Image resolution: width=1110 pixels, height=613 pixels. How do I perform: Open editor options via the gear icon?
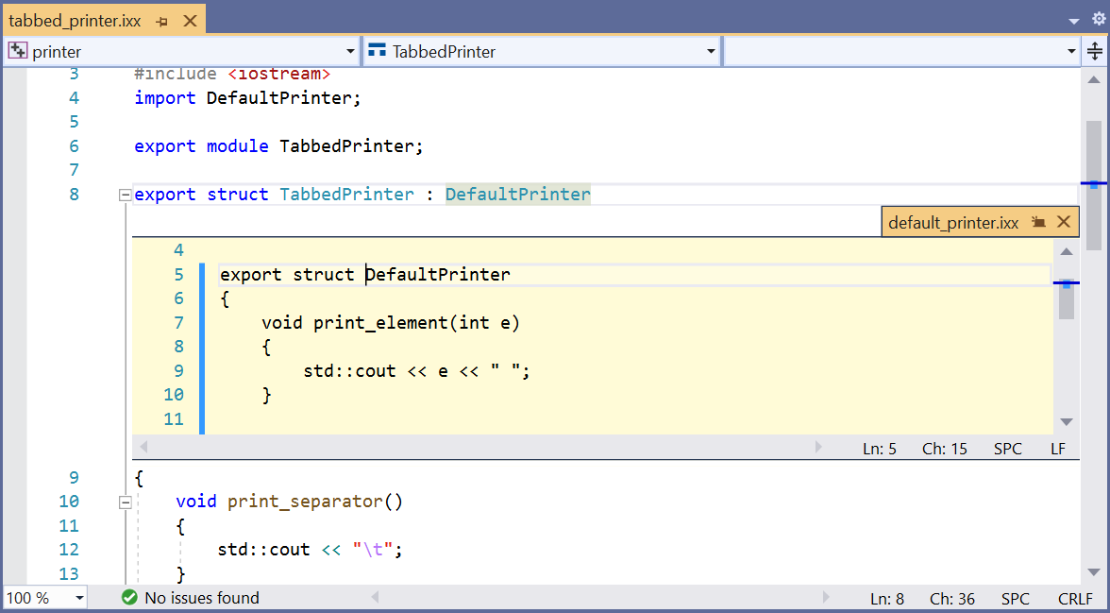1097,19
